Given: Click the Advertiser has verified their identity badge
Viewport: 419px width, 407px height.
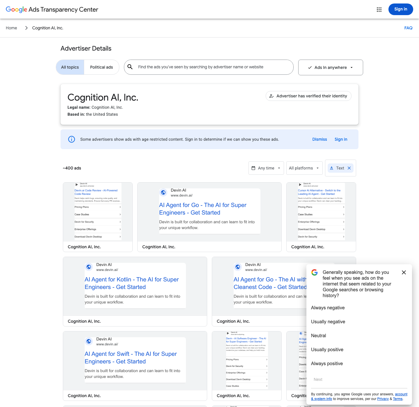Looking at the screenshot, I should [308, 96].
